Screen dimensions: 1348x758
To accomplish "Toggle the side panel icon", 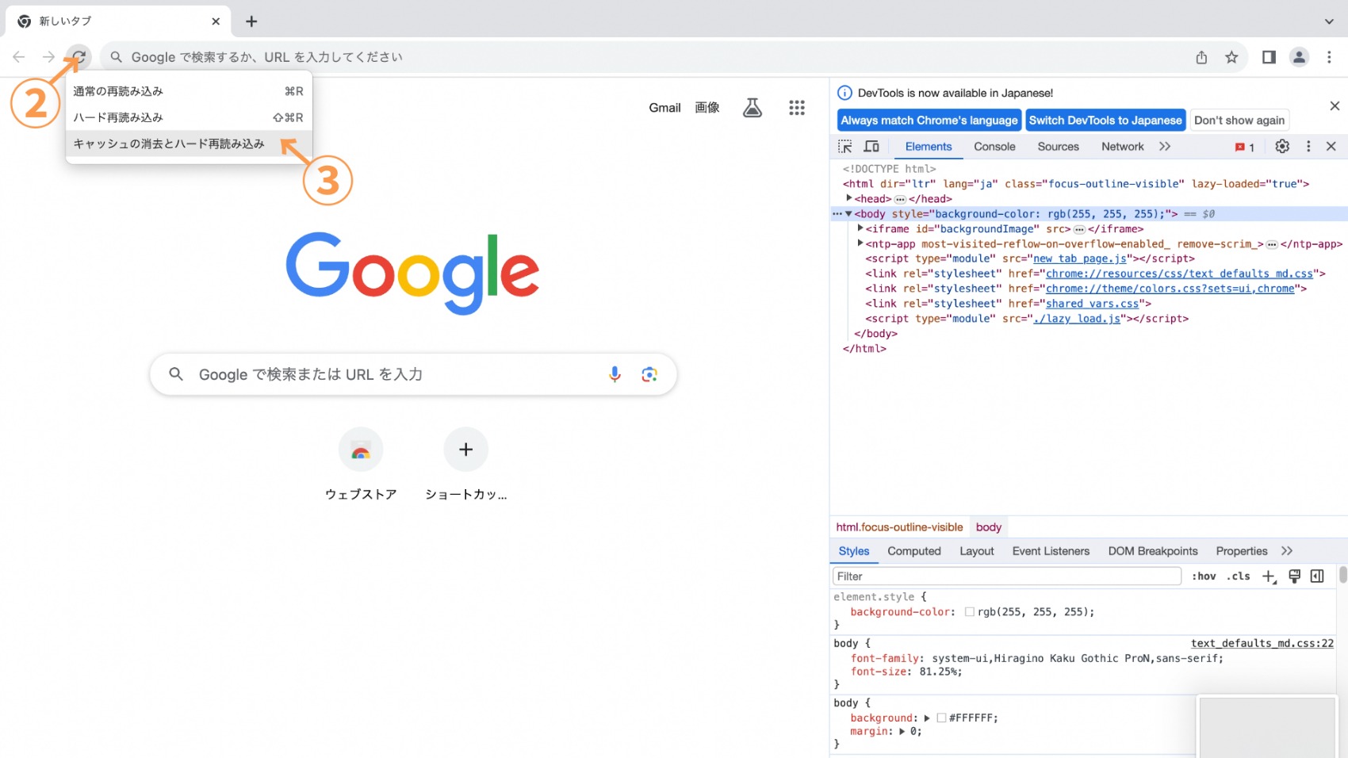I will (x=1269, y=57).
